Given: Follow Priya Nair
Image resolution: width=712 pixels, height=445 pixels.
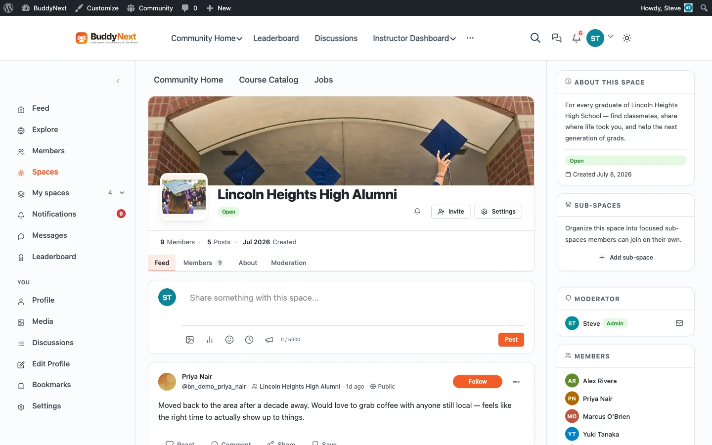Looking at the screenshot, I should click(x=477, y=382).
